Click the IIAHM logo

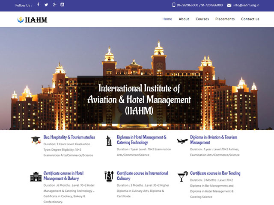[x=32, y=20]
